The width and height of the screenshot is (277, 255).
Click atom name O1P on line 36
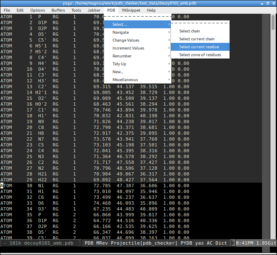click(42, 220)
